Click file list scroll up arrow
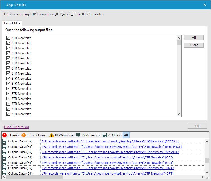The image size is (211, 181). [179, 38]
